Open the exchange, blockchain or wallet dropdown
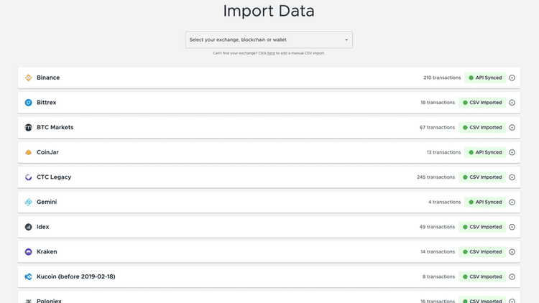Image resolution: width=539 pixels, height=303 pixels. 269,40
